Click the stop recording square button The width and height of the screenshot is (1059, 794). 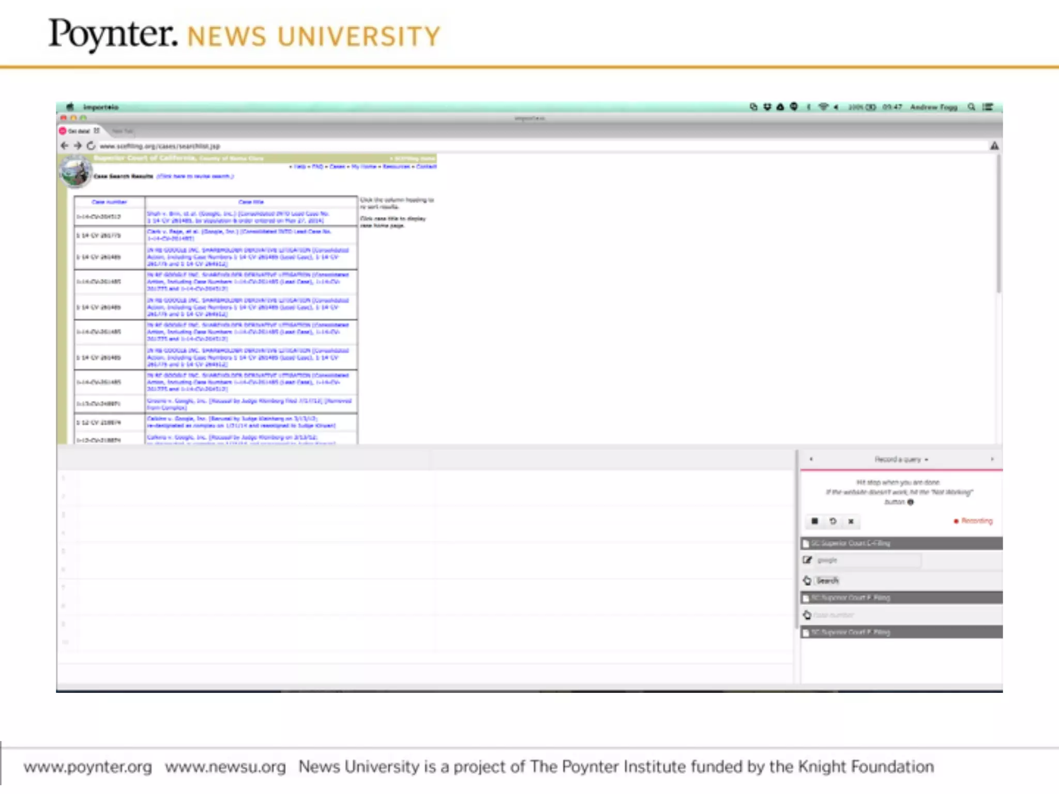[x=814, y=521]
